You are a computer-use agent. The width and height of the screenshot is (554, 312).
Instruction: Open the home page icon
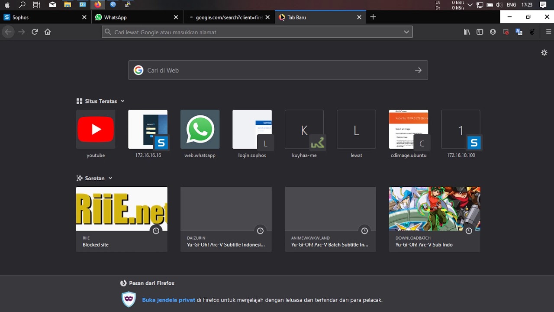click(48, 32)
